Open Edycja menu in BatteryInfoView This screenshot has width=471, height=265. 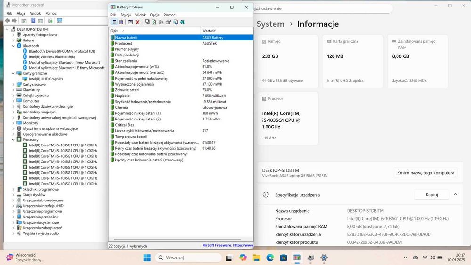[x=126, y=15]
